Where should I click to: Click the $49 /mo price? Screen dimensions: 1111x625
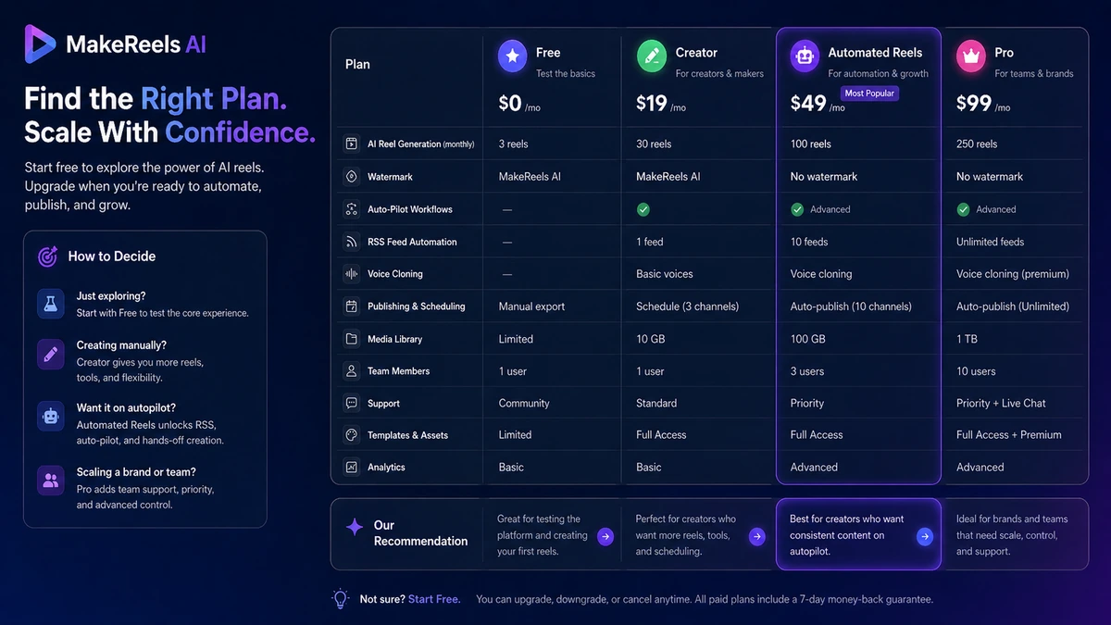tap(818, 104)
